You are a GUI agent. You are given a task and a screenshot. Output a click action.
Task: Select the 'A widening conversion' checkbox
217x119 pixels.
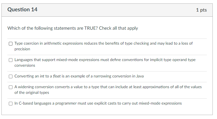point(10,87)
